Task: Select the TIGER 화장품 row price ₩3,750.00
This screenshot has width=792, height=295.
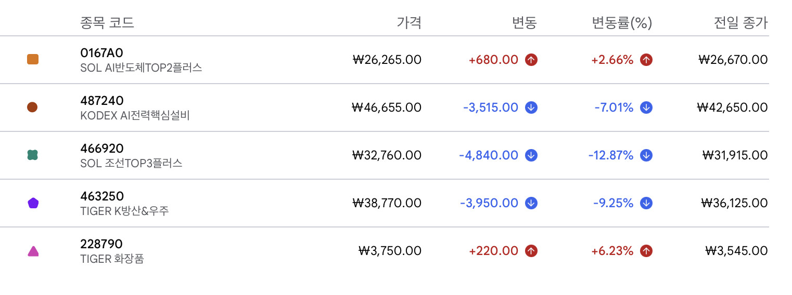Action: [x=390, y=251]
